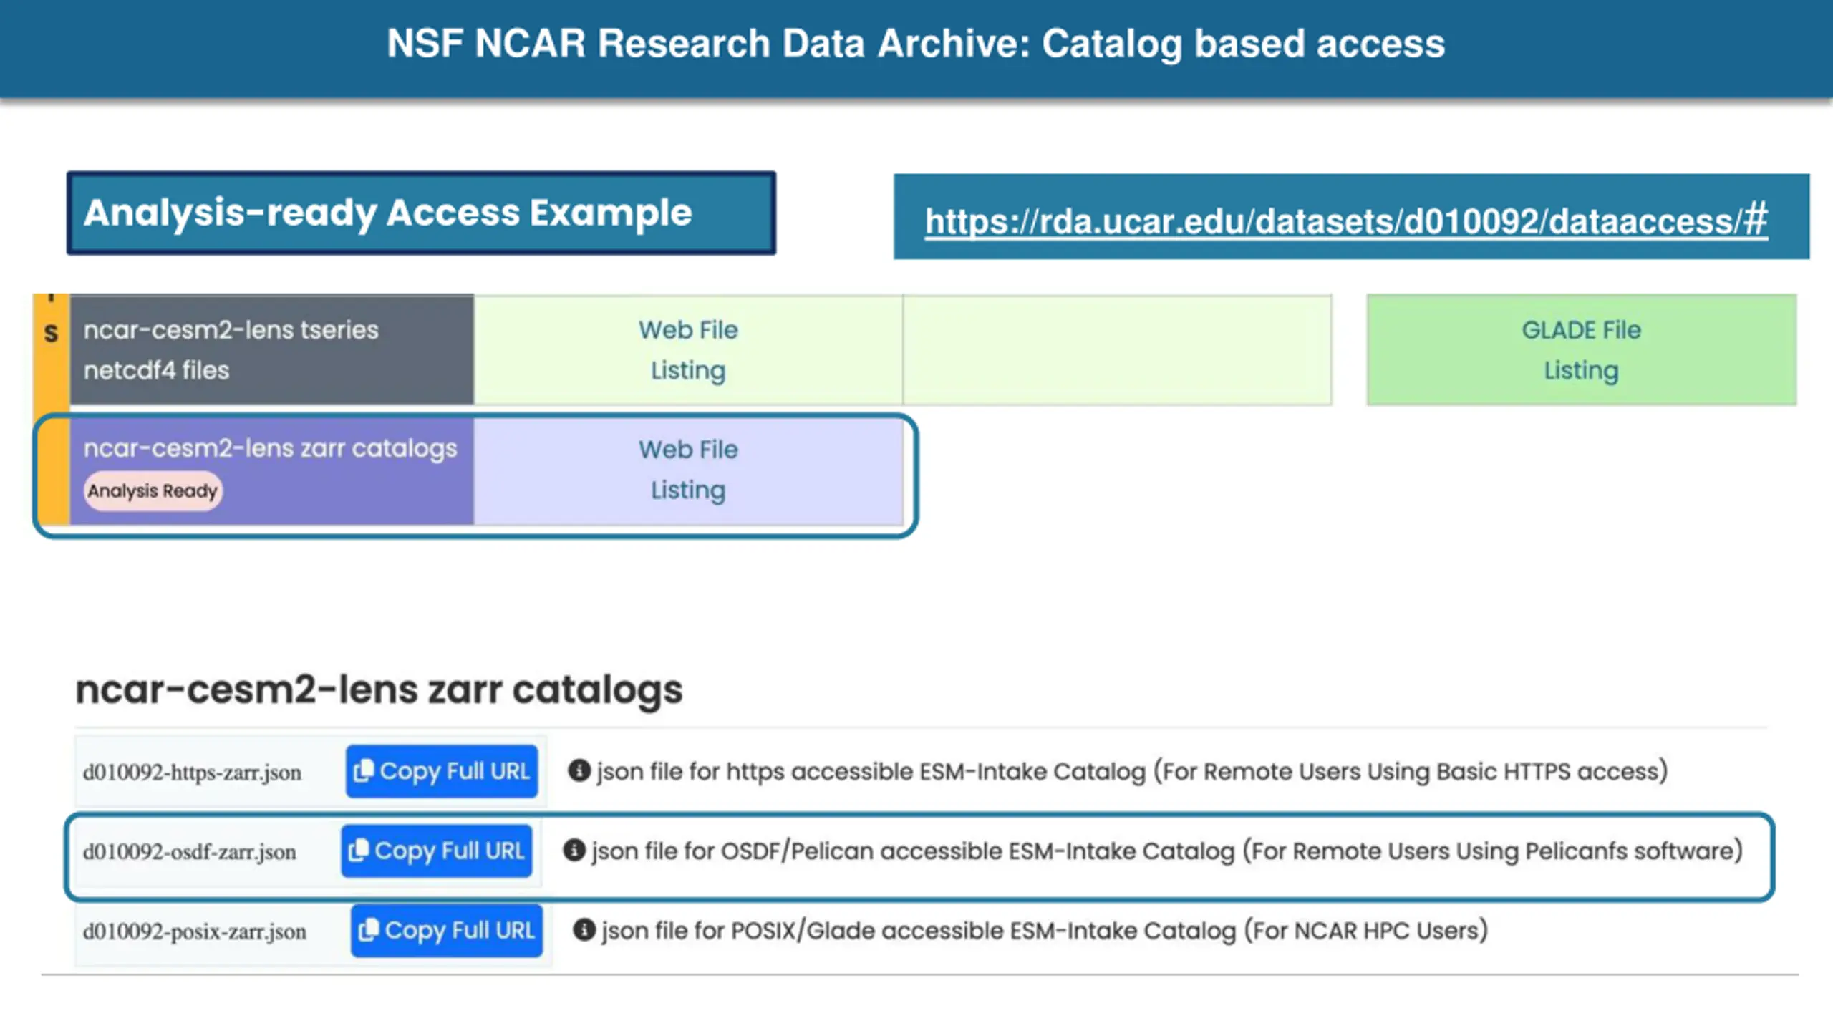Image resolution: width=1833 pixels, height=1031 pixels.
Task: Click info icon beside POSIX/Glade catalog description
Action: point(584,930)
